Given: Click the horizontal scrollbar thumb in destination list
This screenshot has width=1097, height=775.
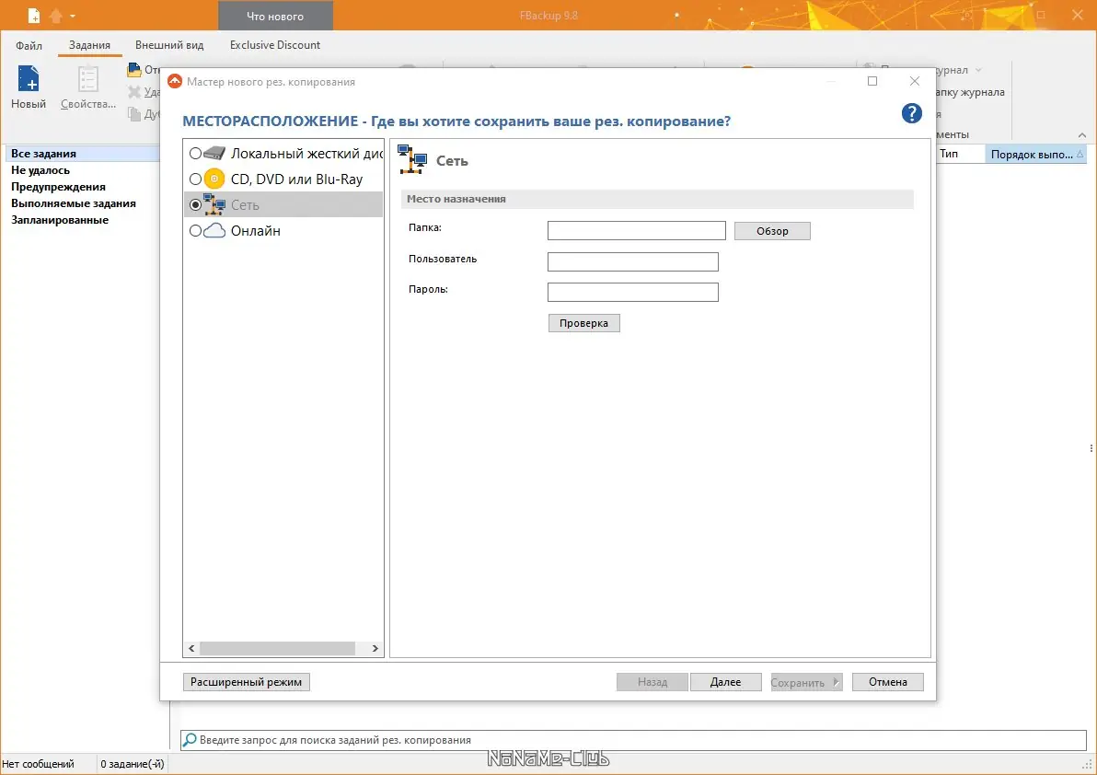Looking at the screenshot, I should [x=277, y=648].
